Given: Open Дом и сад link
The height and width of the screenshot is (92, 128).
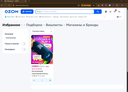Looking at the screenshot, I should click(73, 17).
